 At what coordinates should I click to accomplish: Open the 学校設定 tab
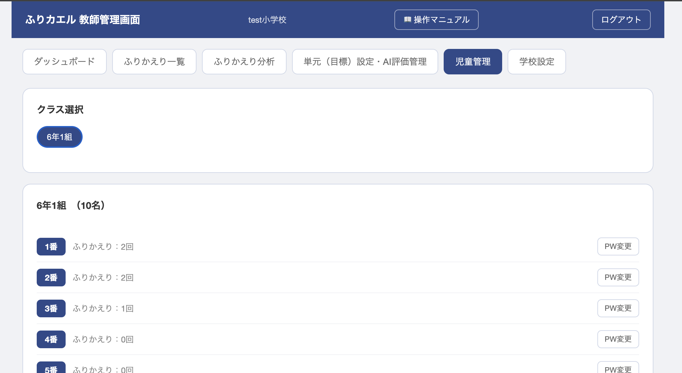[536, 61]
